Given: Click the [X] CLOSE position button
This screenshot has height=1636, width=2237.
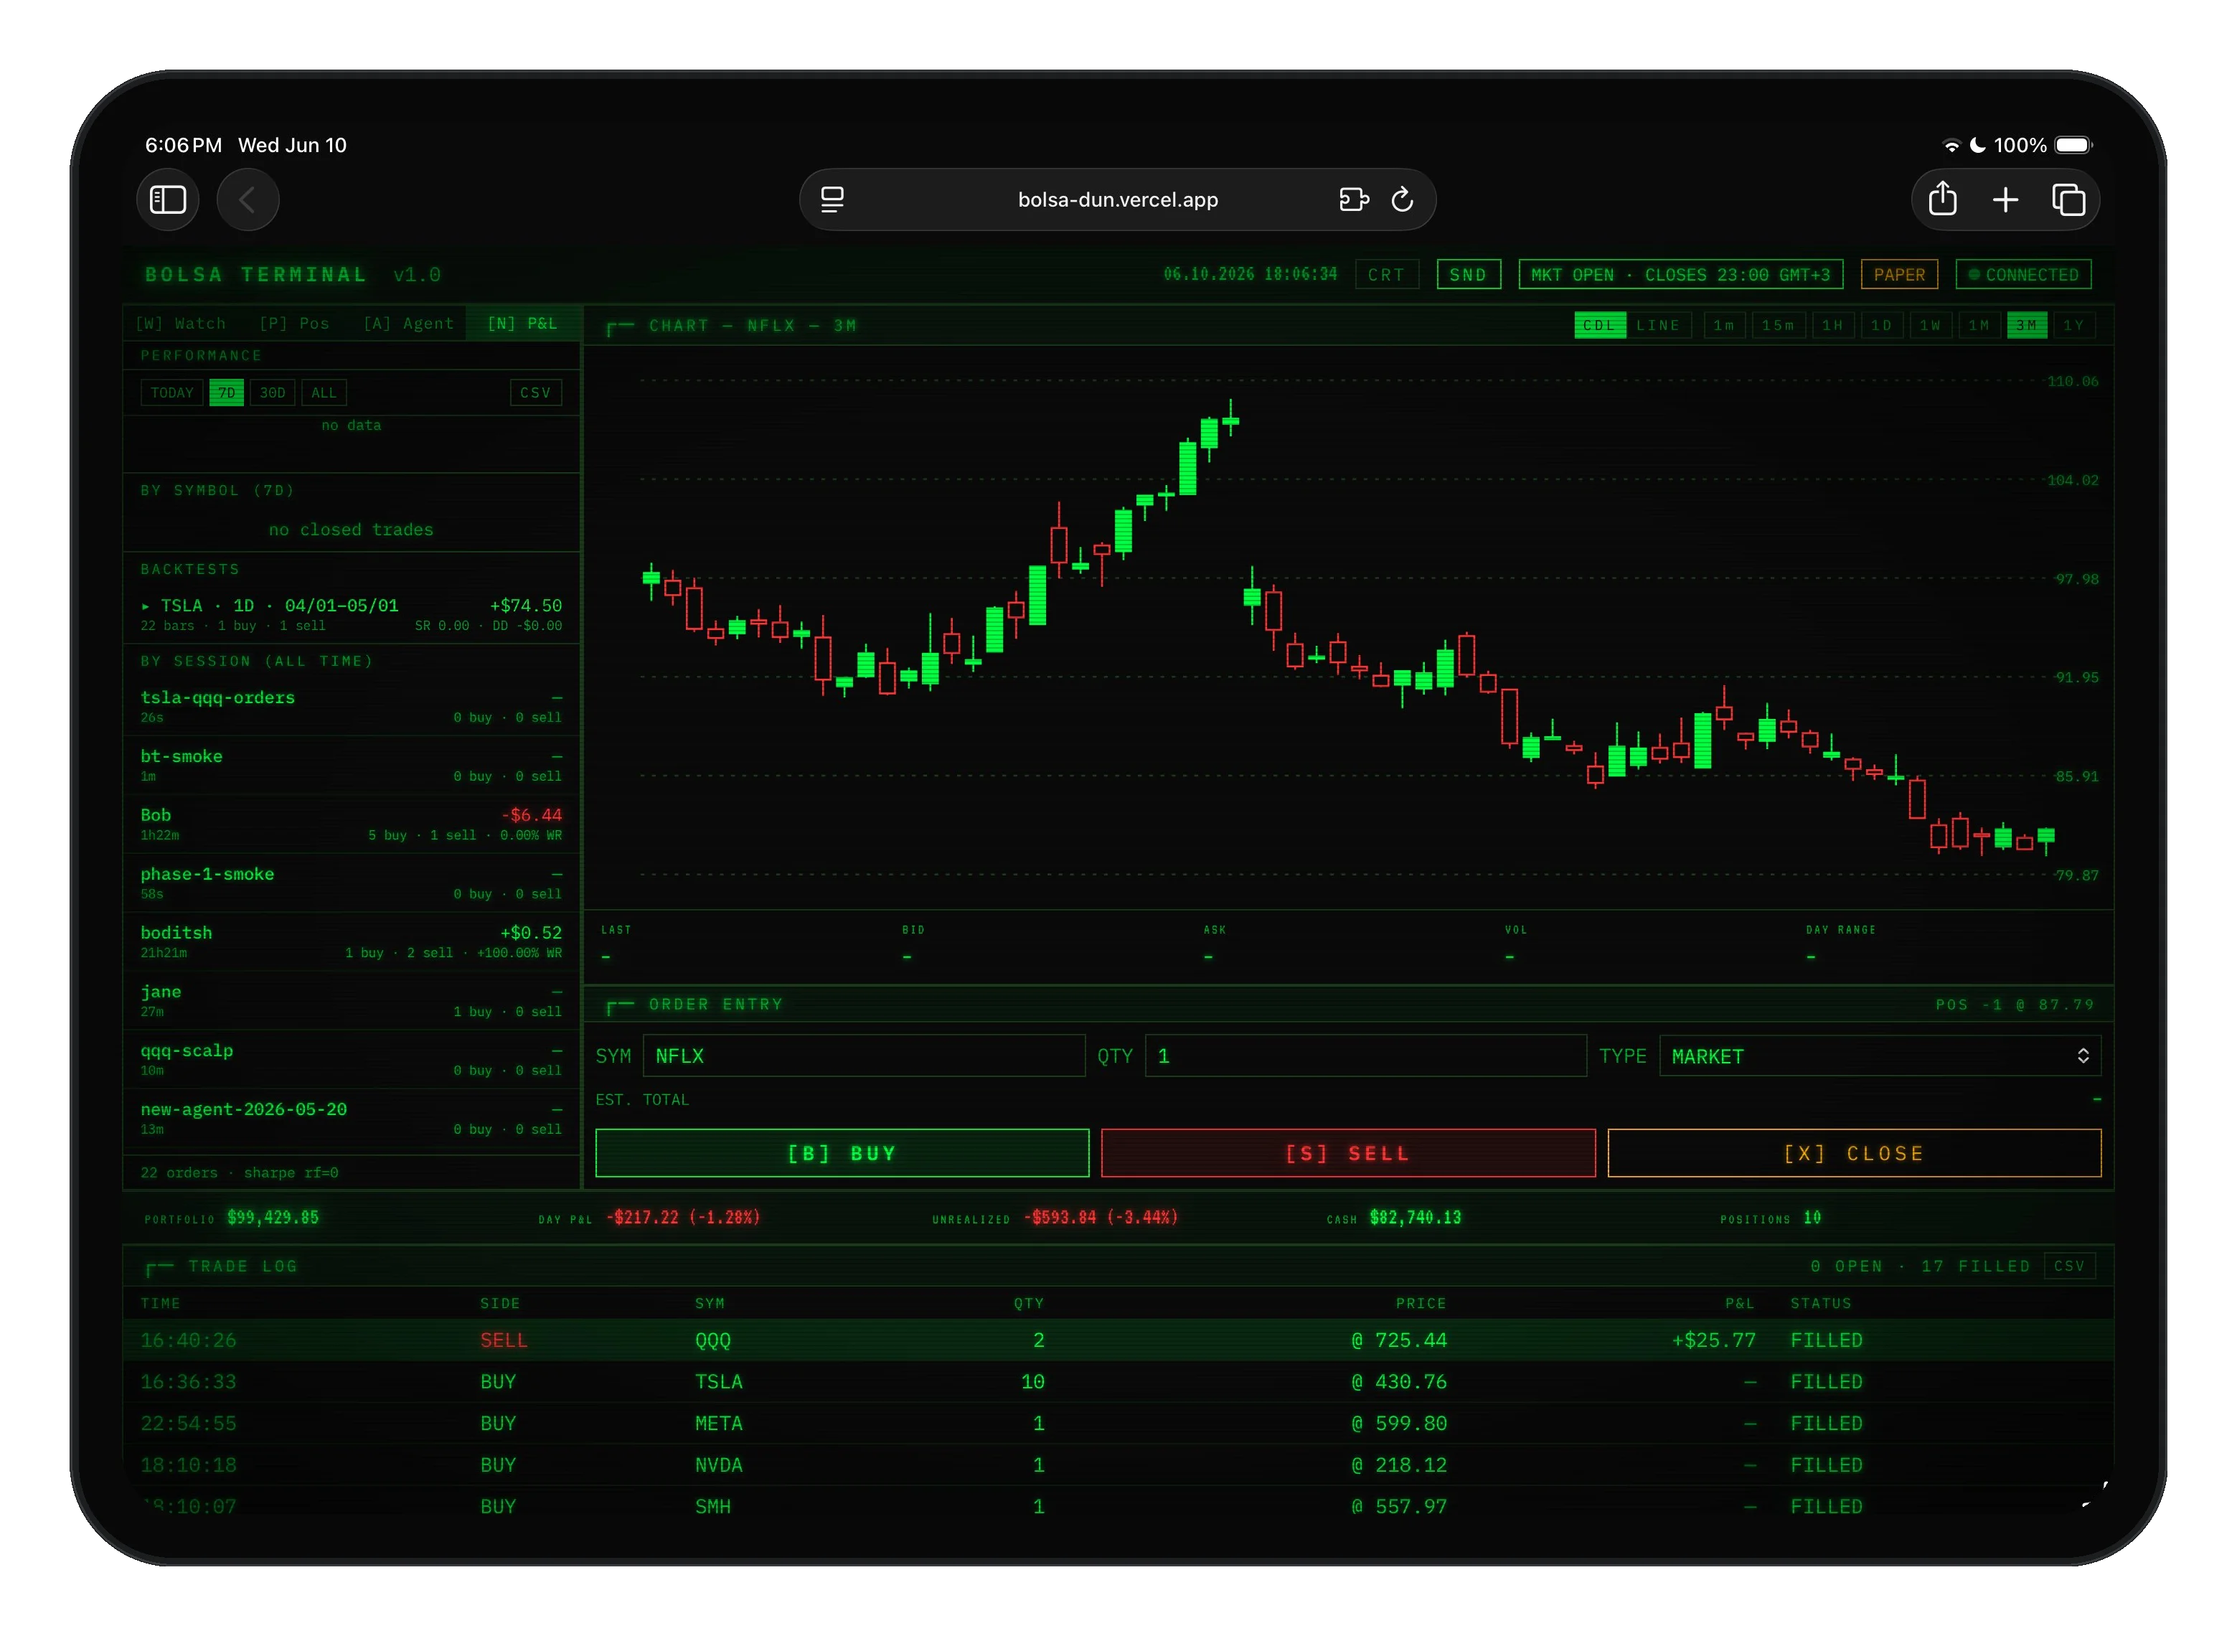Looking at the screenshot, I should click(1854, 1154).
